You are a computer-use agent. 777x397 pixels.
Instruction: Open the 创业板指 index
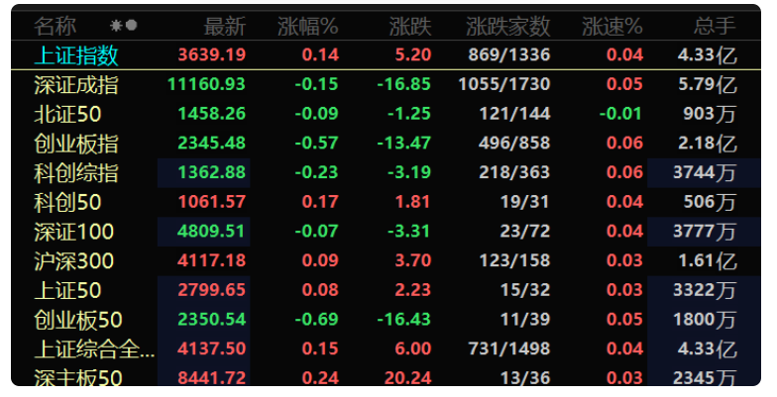tap(386, 143)
